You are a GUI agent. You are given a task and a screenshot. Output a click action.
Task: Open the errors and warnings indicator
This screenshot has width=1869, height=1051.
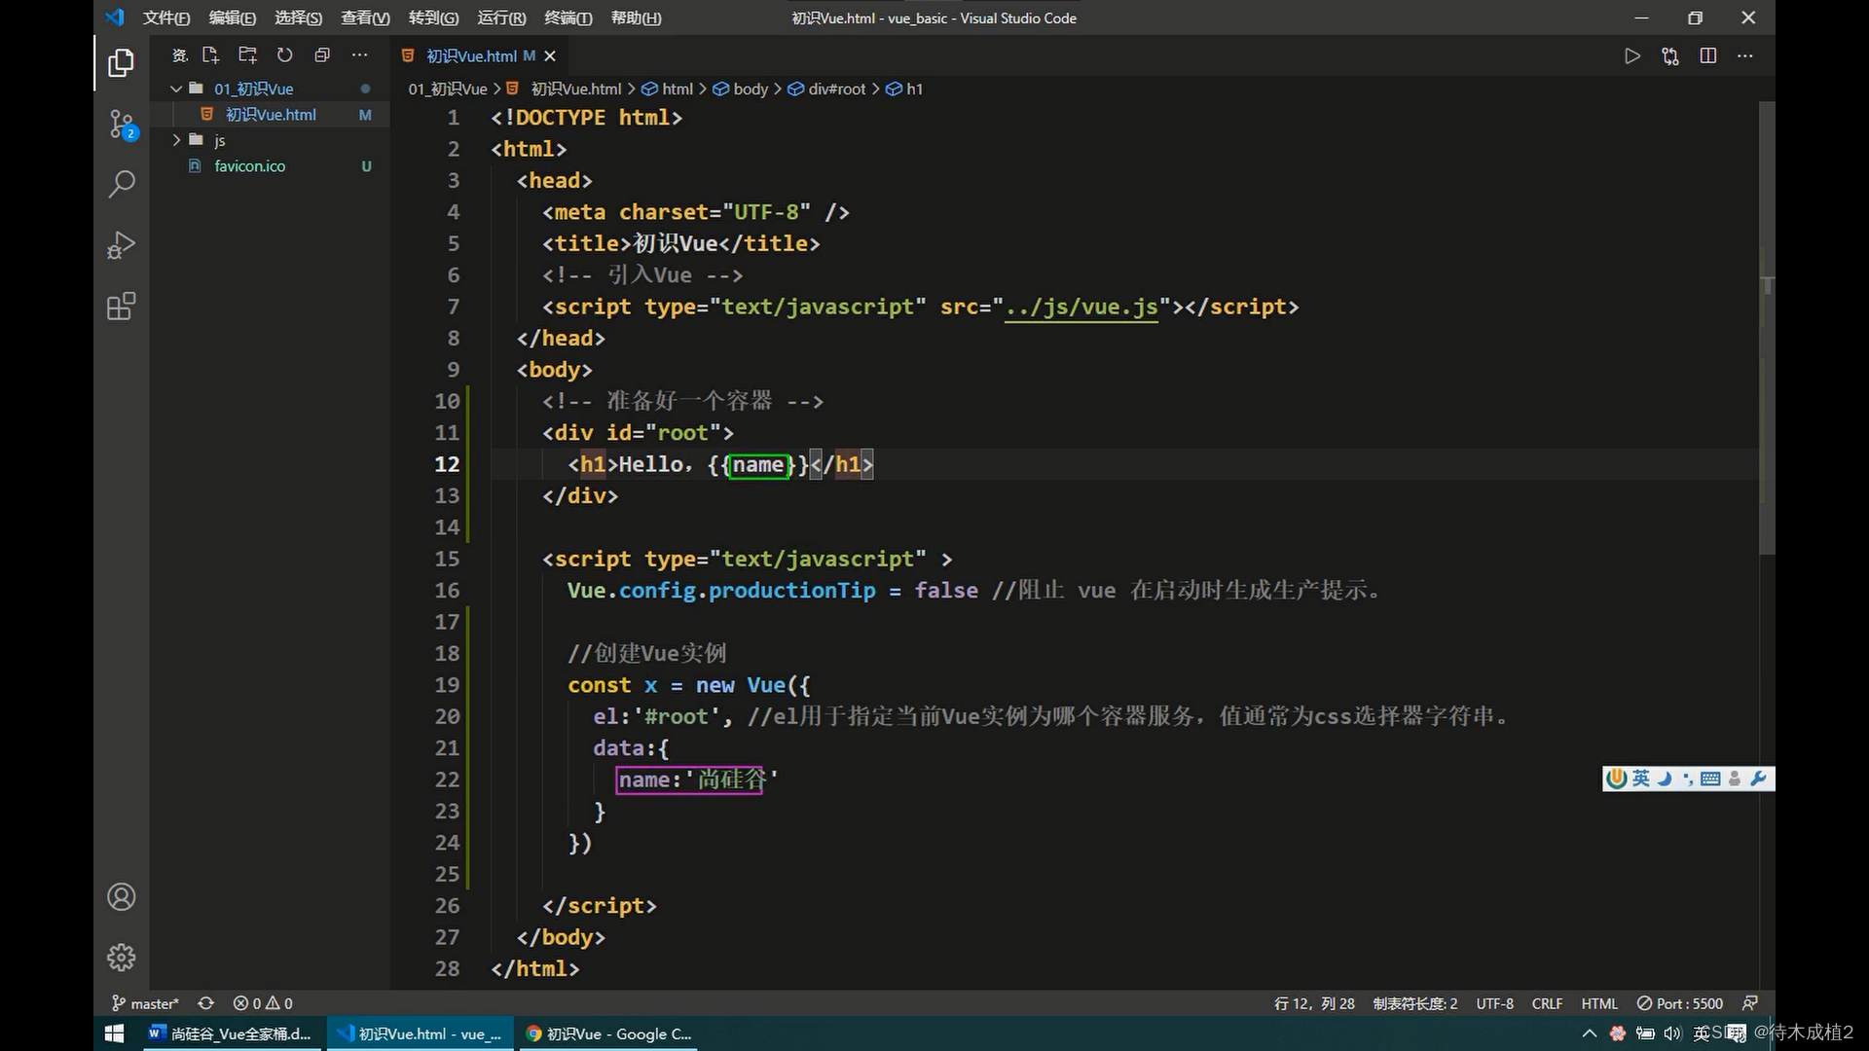(263, 1003)
